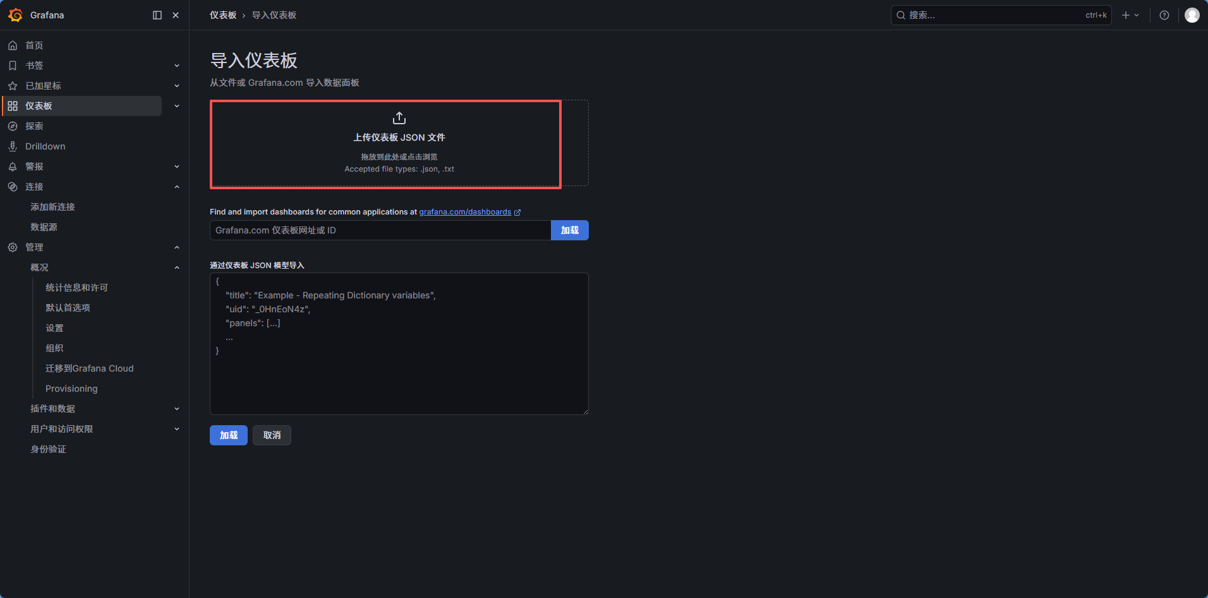Close the navigation menu with X

(x=176, y=15)
